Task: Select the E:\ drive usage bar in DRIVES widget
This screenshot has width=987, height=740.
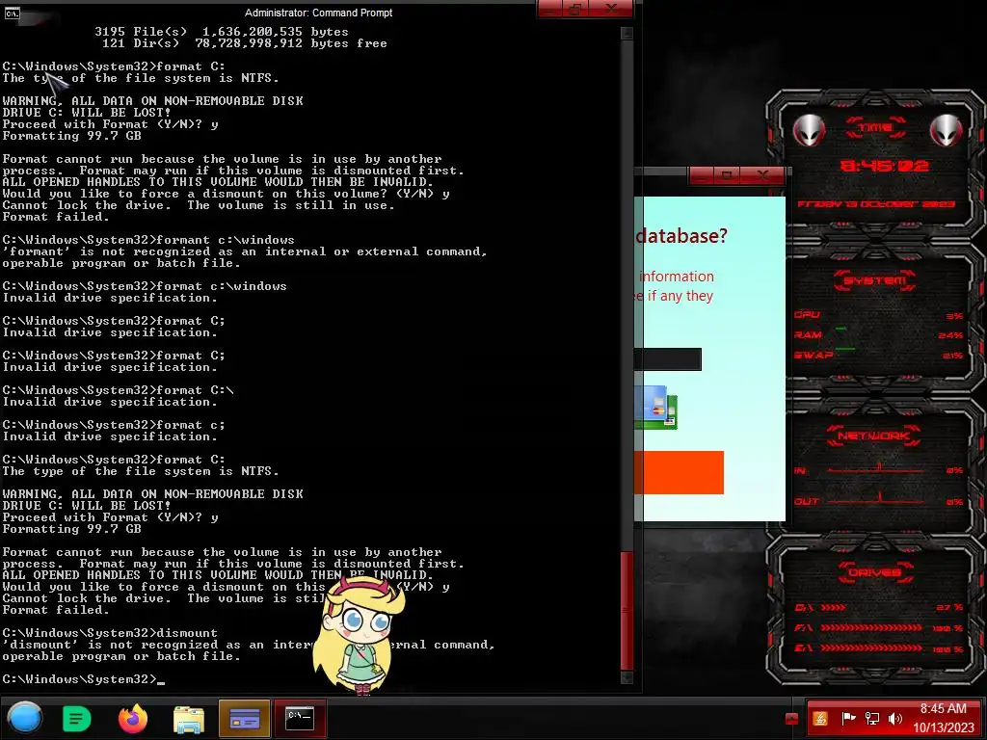Action: click(879, 648)
